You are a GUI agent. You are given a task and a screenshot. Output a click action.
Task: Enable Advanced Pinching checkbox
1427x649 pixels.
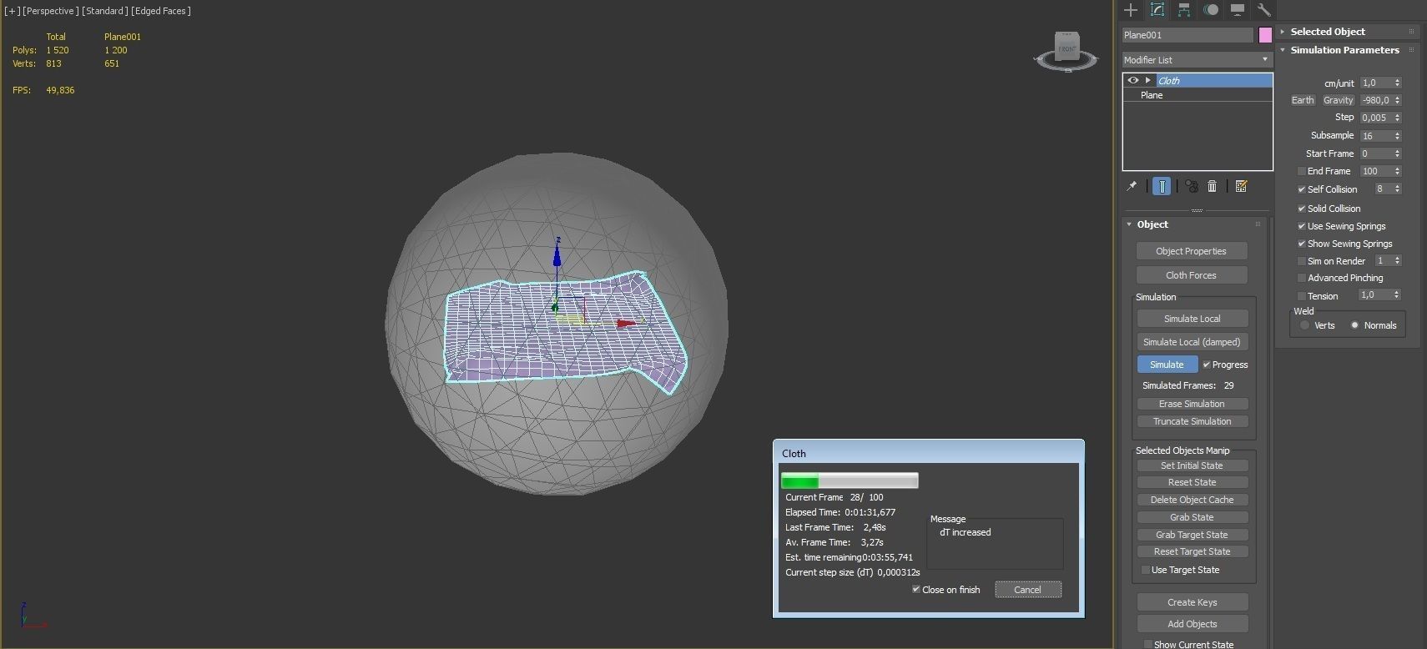tap(1301, 278)
